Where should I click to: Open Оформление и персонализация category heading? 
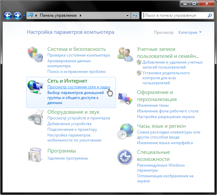[157, 96]
